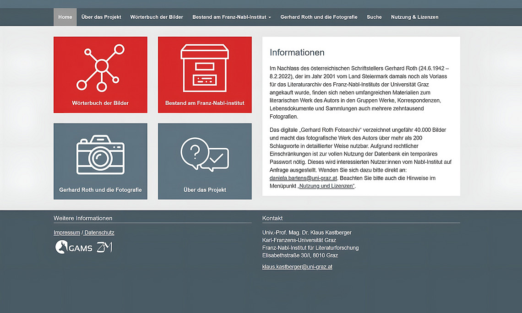The image size is (522, 313).
Task: Expand the Bestand am Franz-Nabl-Institut dropdown
Action: [x=232, y=17]
